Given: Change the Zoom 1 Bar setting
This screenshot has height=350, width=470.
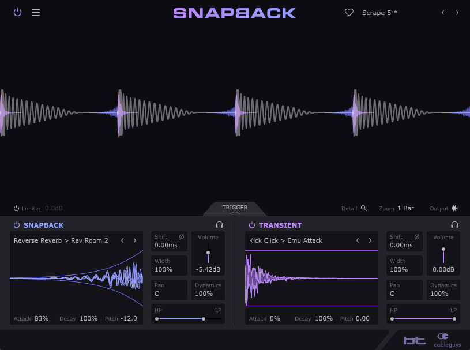Looking at the screenshot, I should (x=405, y=208).
